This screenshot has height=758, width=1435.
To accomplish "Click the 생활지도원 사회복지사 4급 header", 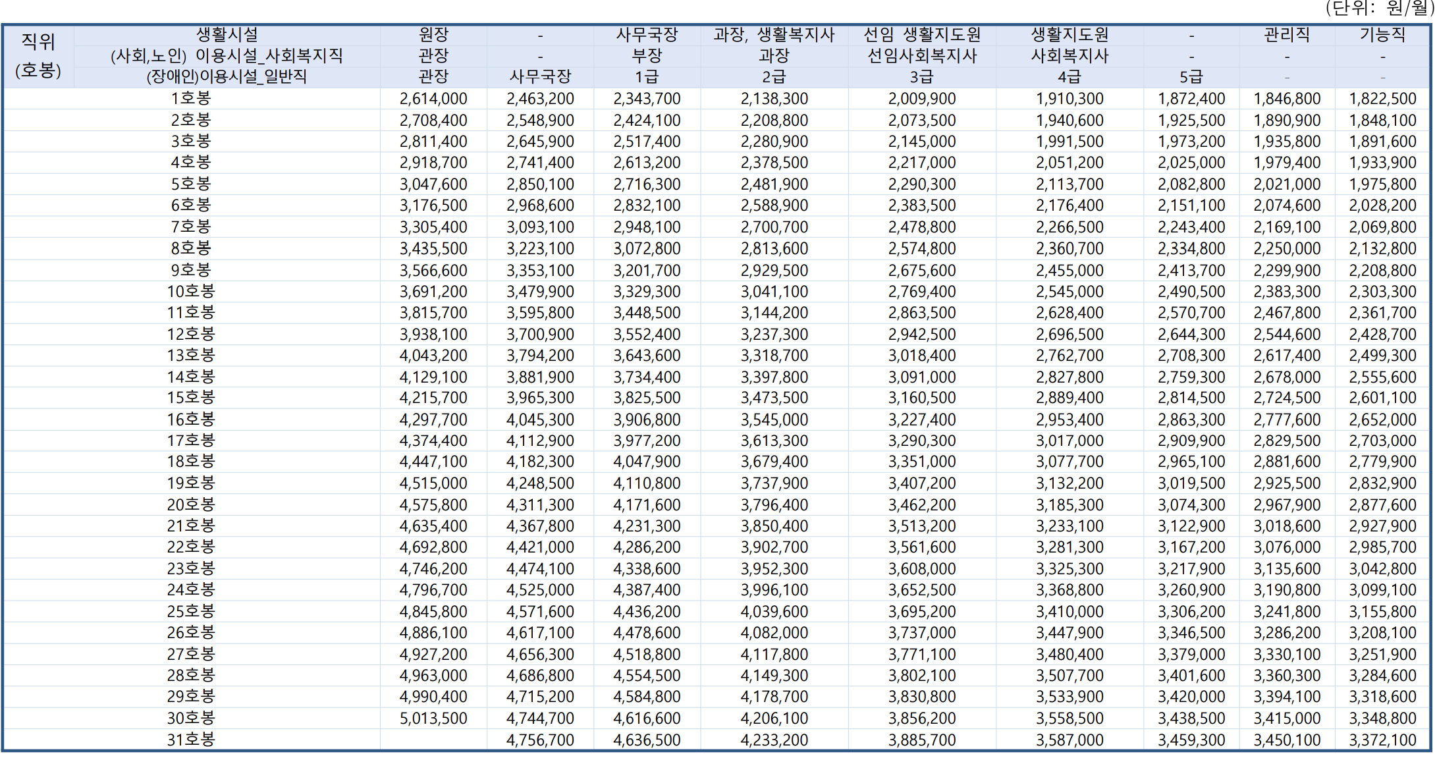I will [x=1069, y=56].
